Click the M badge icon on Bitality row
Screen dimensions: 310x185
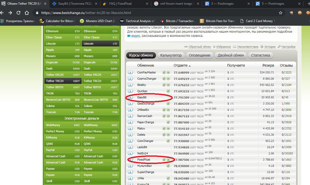point(168,85)
